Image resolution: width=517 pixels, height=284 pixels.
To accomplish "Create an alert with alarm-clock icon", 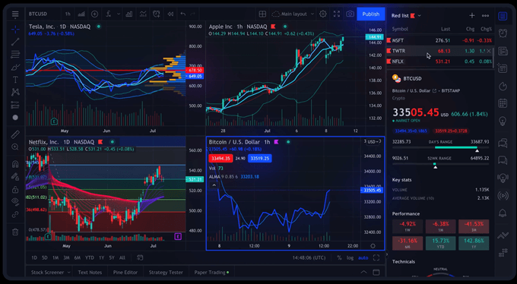I will click(157, 14).
